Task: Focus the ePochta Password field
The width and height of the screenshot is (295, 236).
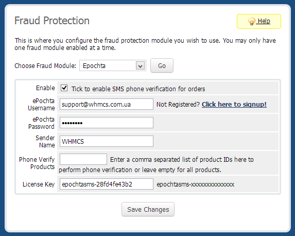Action: coord(107,123)
